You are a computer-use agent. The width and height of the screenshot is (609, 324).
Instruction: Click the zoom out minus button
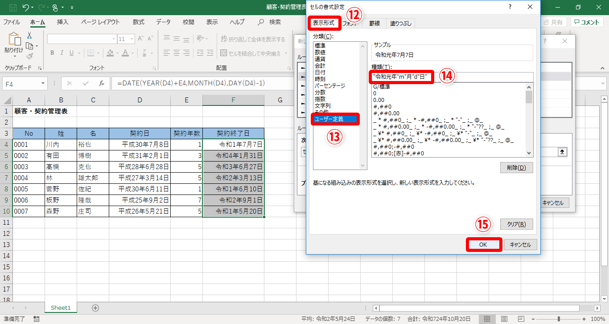click(x=533, y=319)
